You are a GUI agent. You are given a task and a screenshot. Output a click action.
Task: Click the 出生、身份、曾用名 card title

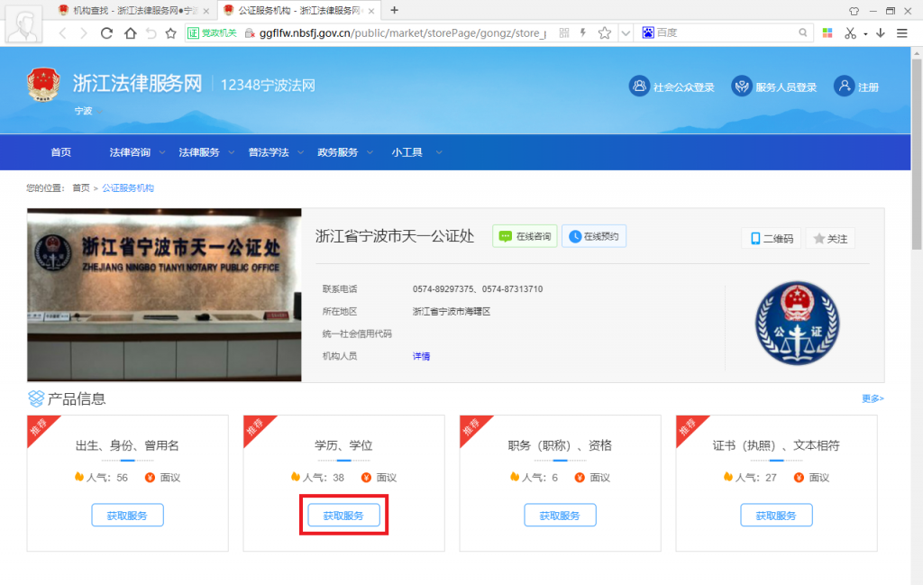point(127,445)
